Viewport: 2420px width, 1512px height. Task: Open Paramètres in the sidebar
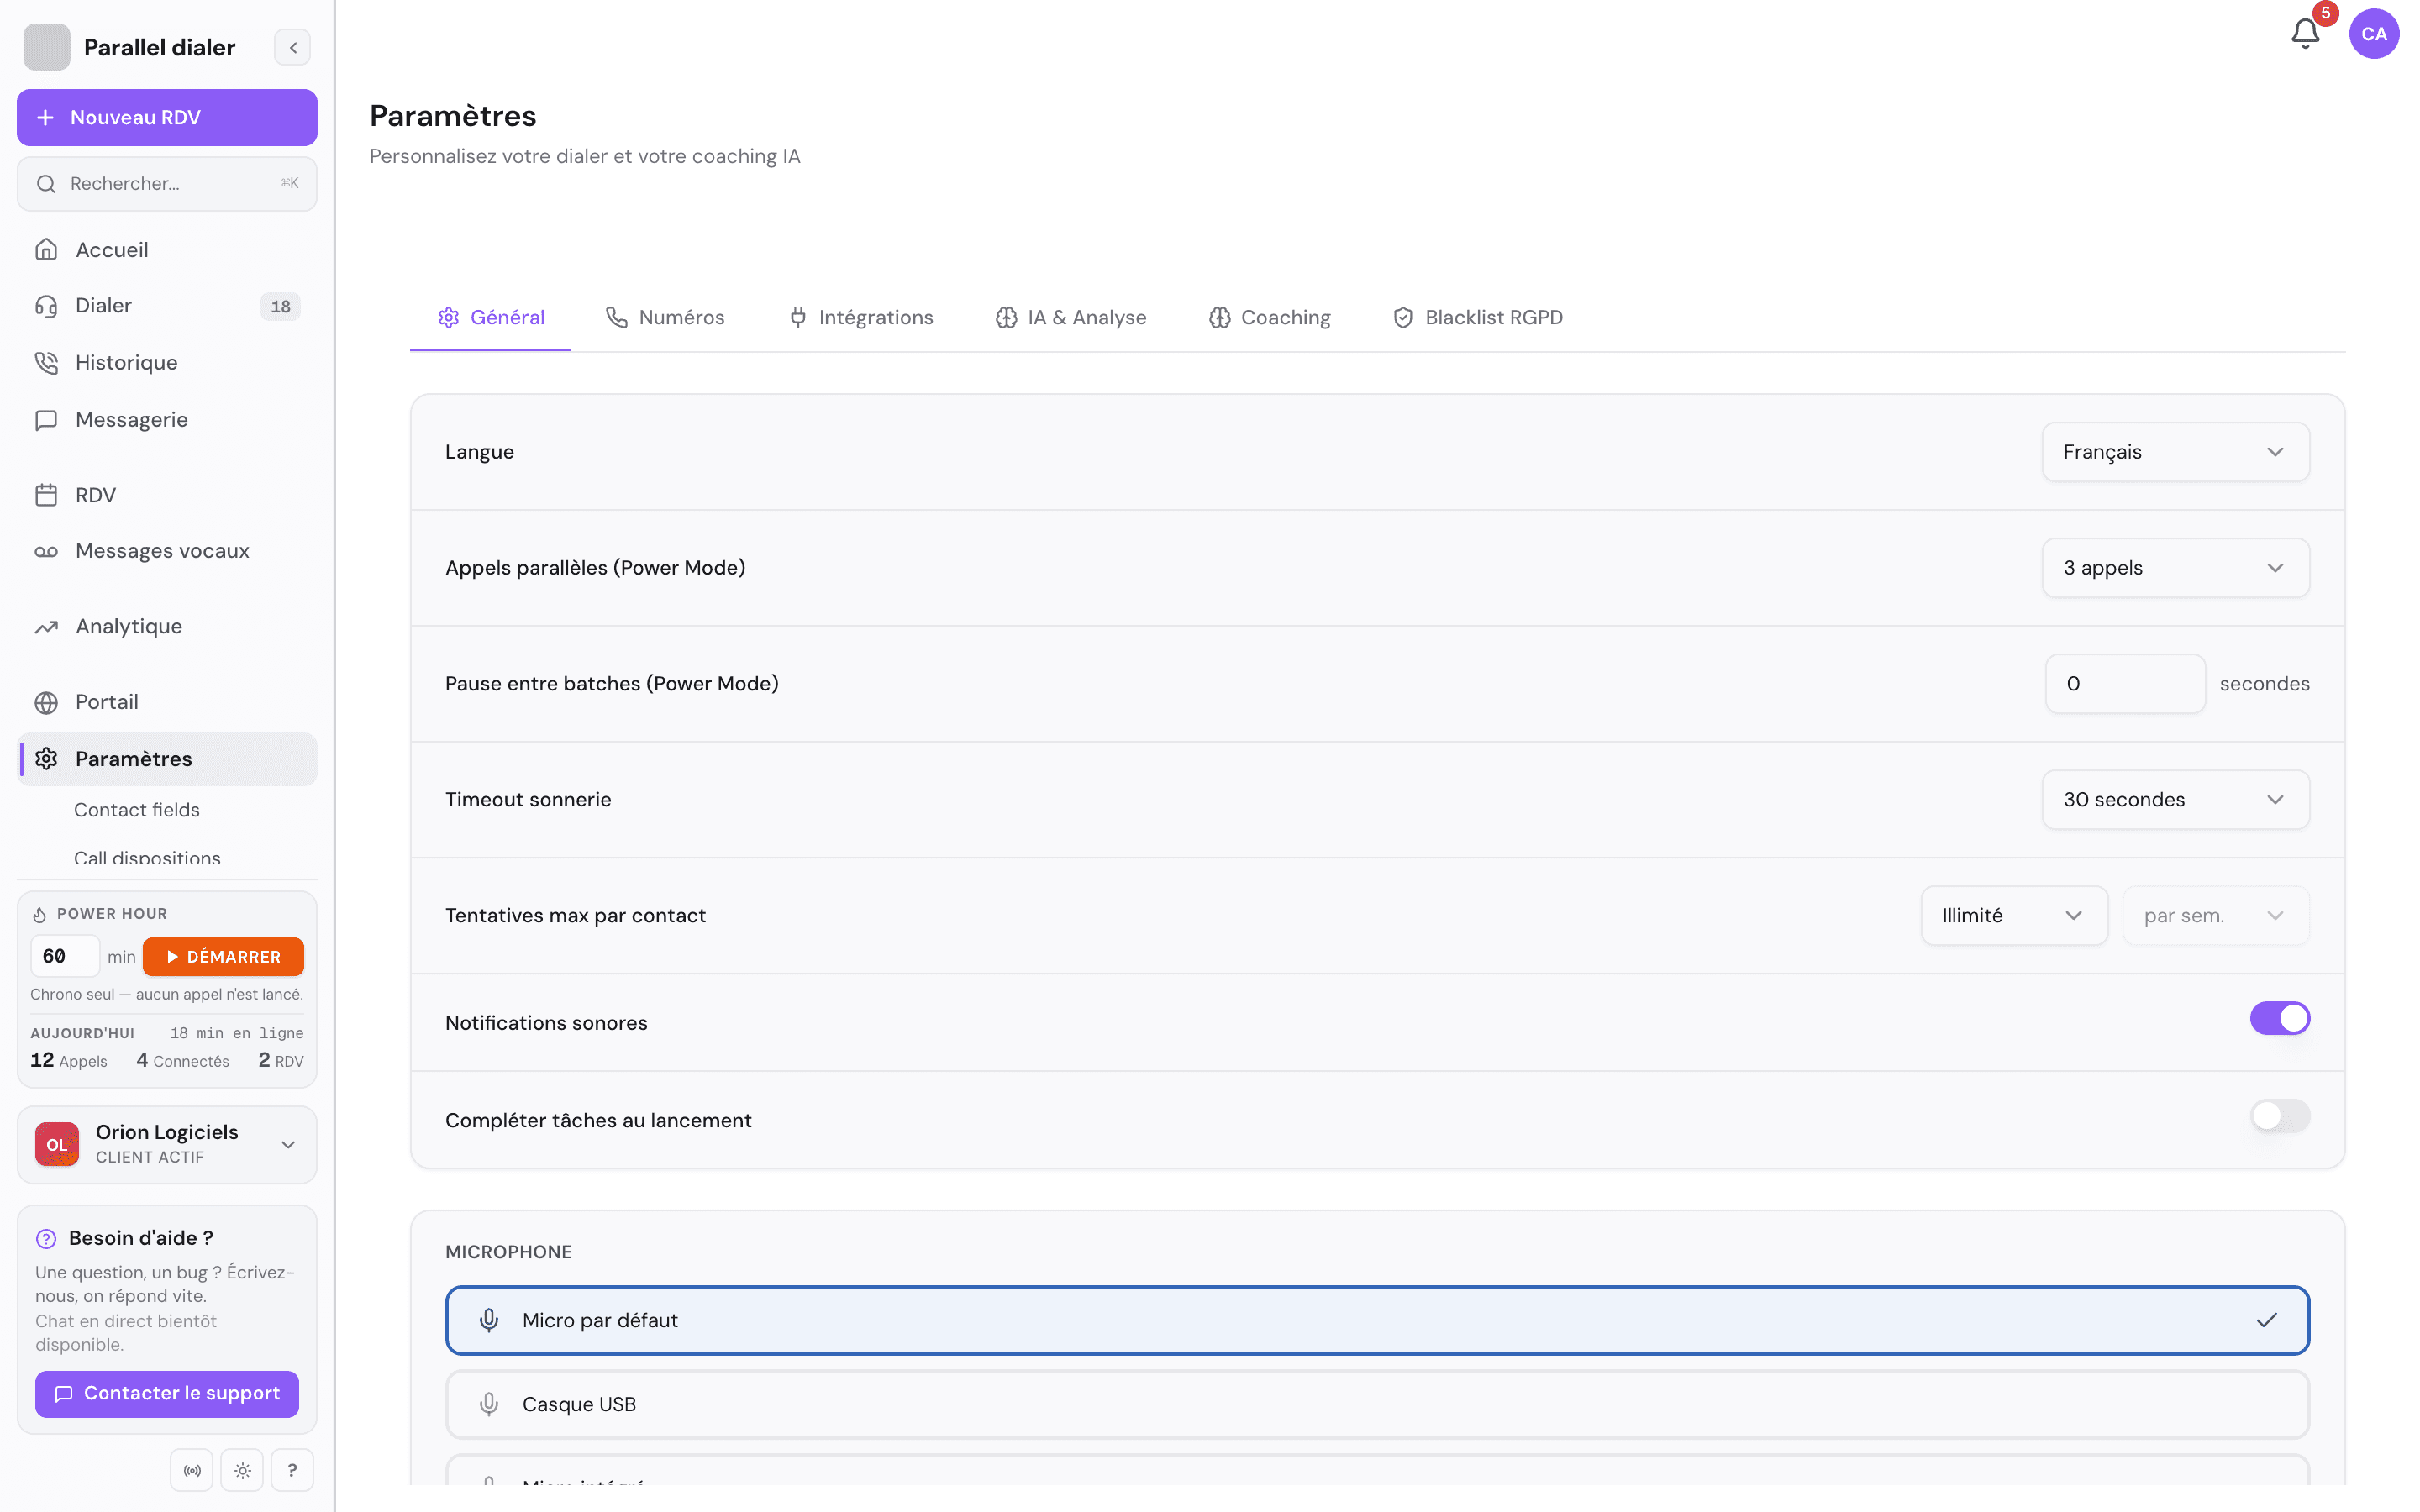point(167,759)
